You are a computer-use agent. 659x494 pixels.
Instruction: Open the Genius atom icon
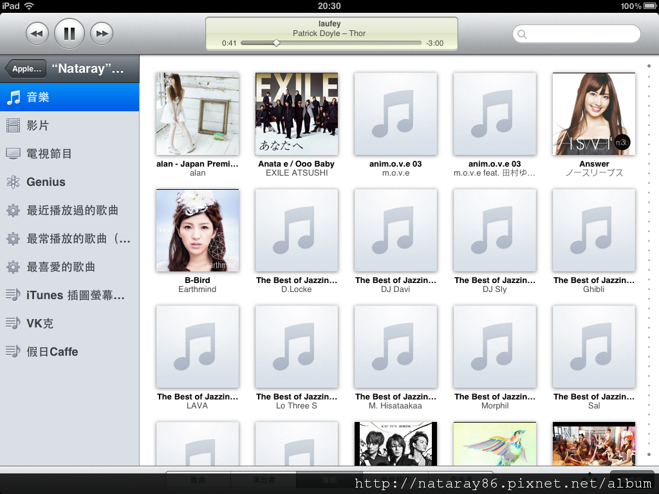[13, 182]
